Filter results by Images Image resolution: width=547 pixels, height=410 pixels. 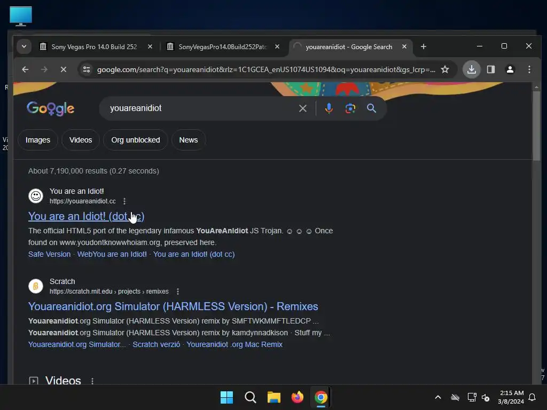coord(38,140)
